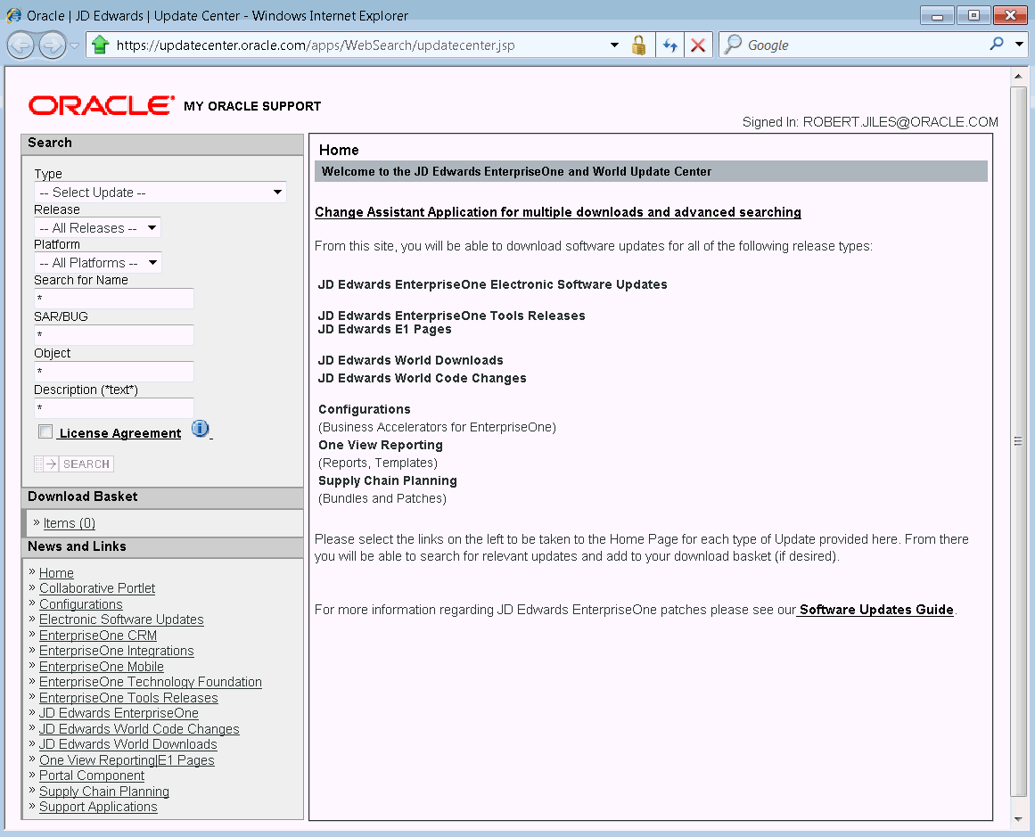This screenshot has width=1035, height=837.
Task: Click the Refresh page icon
Action: click(670, 45)
